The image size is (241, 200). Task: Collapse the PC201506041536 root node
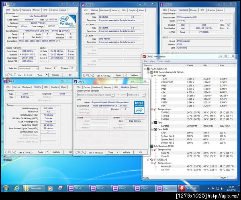145,69
